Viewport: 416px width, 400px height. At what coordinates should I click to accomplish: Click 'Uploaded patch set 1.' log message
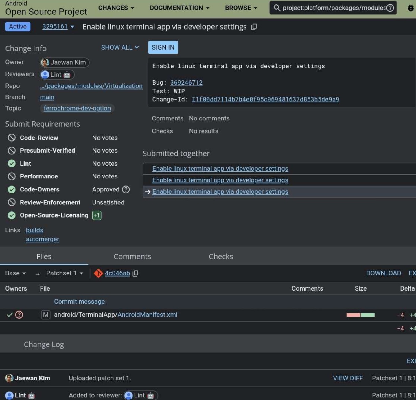pos(100,378)
